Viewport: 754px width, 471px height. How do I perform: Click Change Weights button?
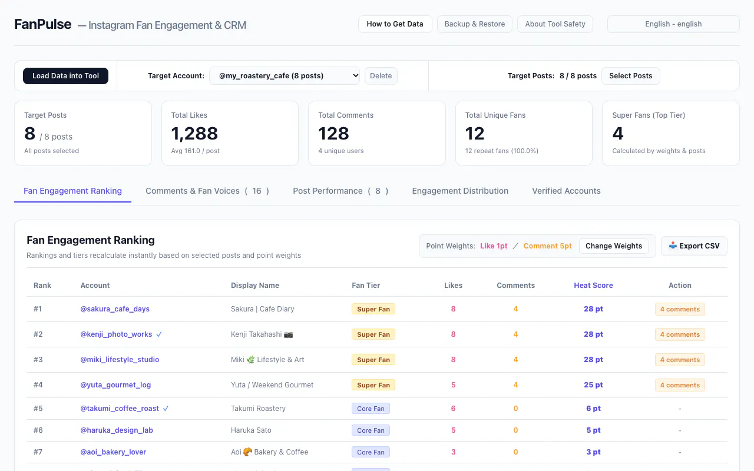[614, 246]
